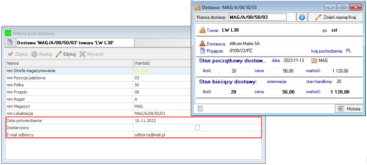Viewport: 367px width, 165px height.
Task: Click the Data potwierdzenia row label
Action: click(x=24, y=121)
